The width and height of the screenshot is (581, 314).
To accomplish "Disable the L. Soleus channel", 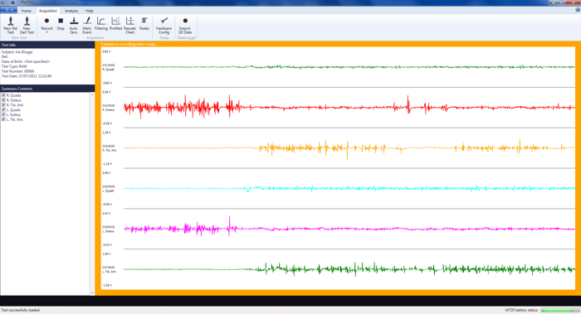I will click(3, 114).
